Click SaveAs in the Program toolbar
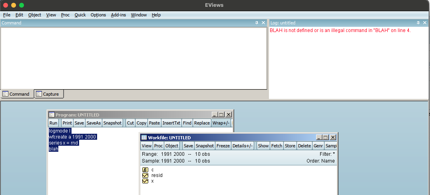 pos(94,123)
